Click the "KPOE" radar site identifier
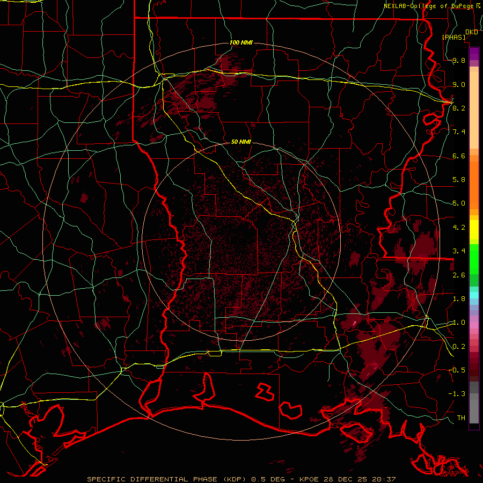Image resolution: width=483 pixels, height=483 pixels. [x=309, y=479]
